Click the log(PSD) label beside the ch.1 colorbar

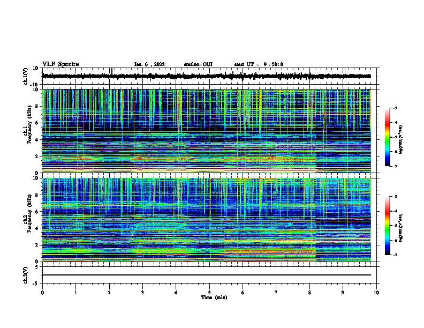pyautogui.click(x=401, y=139)
